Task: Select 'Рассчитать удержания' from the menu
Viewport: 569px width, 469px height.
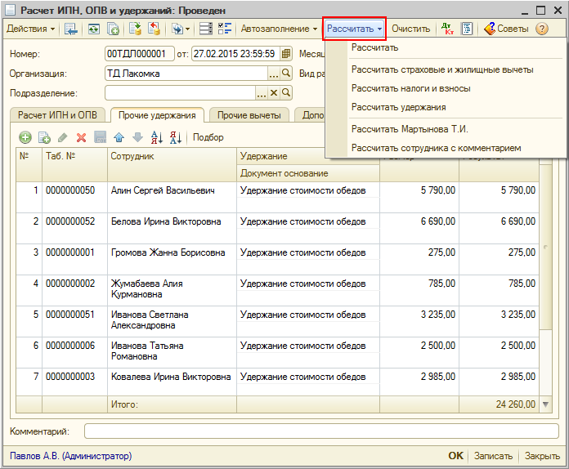Action: [398, 107]
